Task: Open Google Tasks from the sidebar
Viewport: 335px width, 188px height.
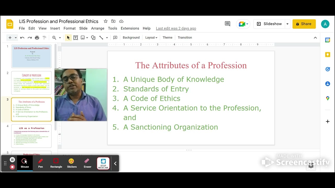Action: point(328,69)
